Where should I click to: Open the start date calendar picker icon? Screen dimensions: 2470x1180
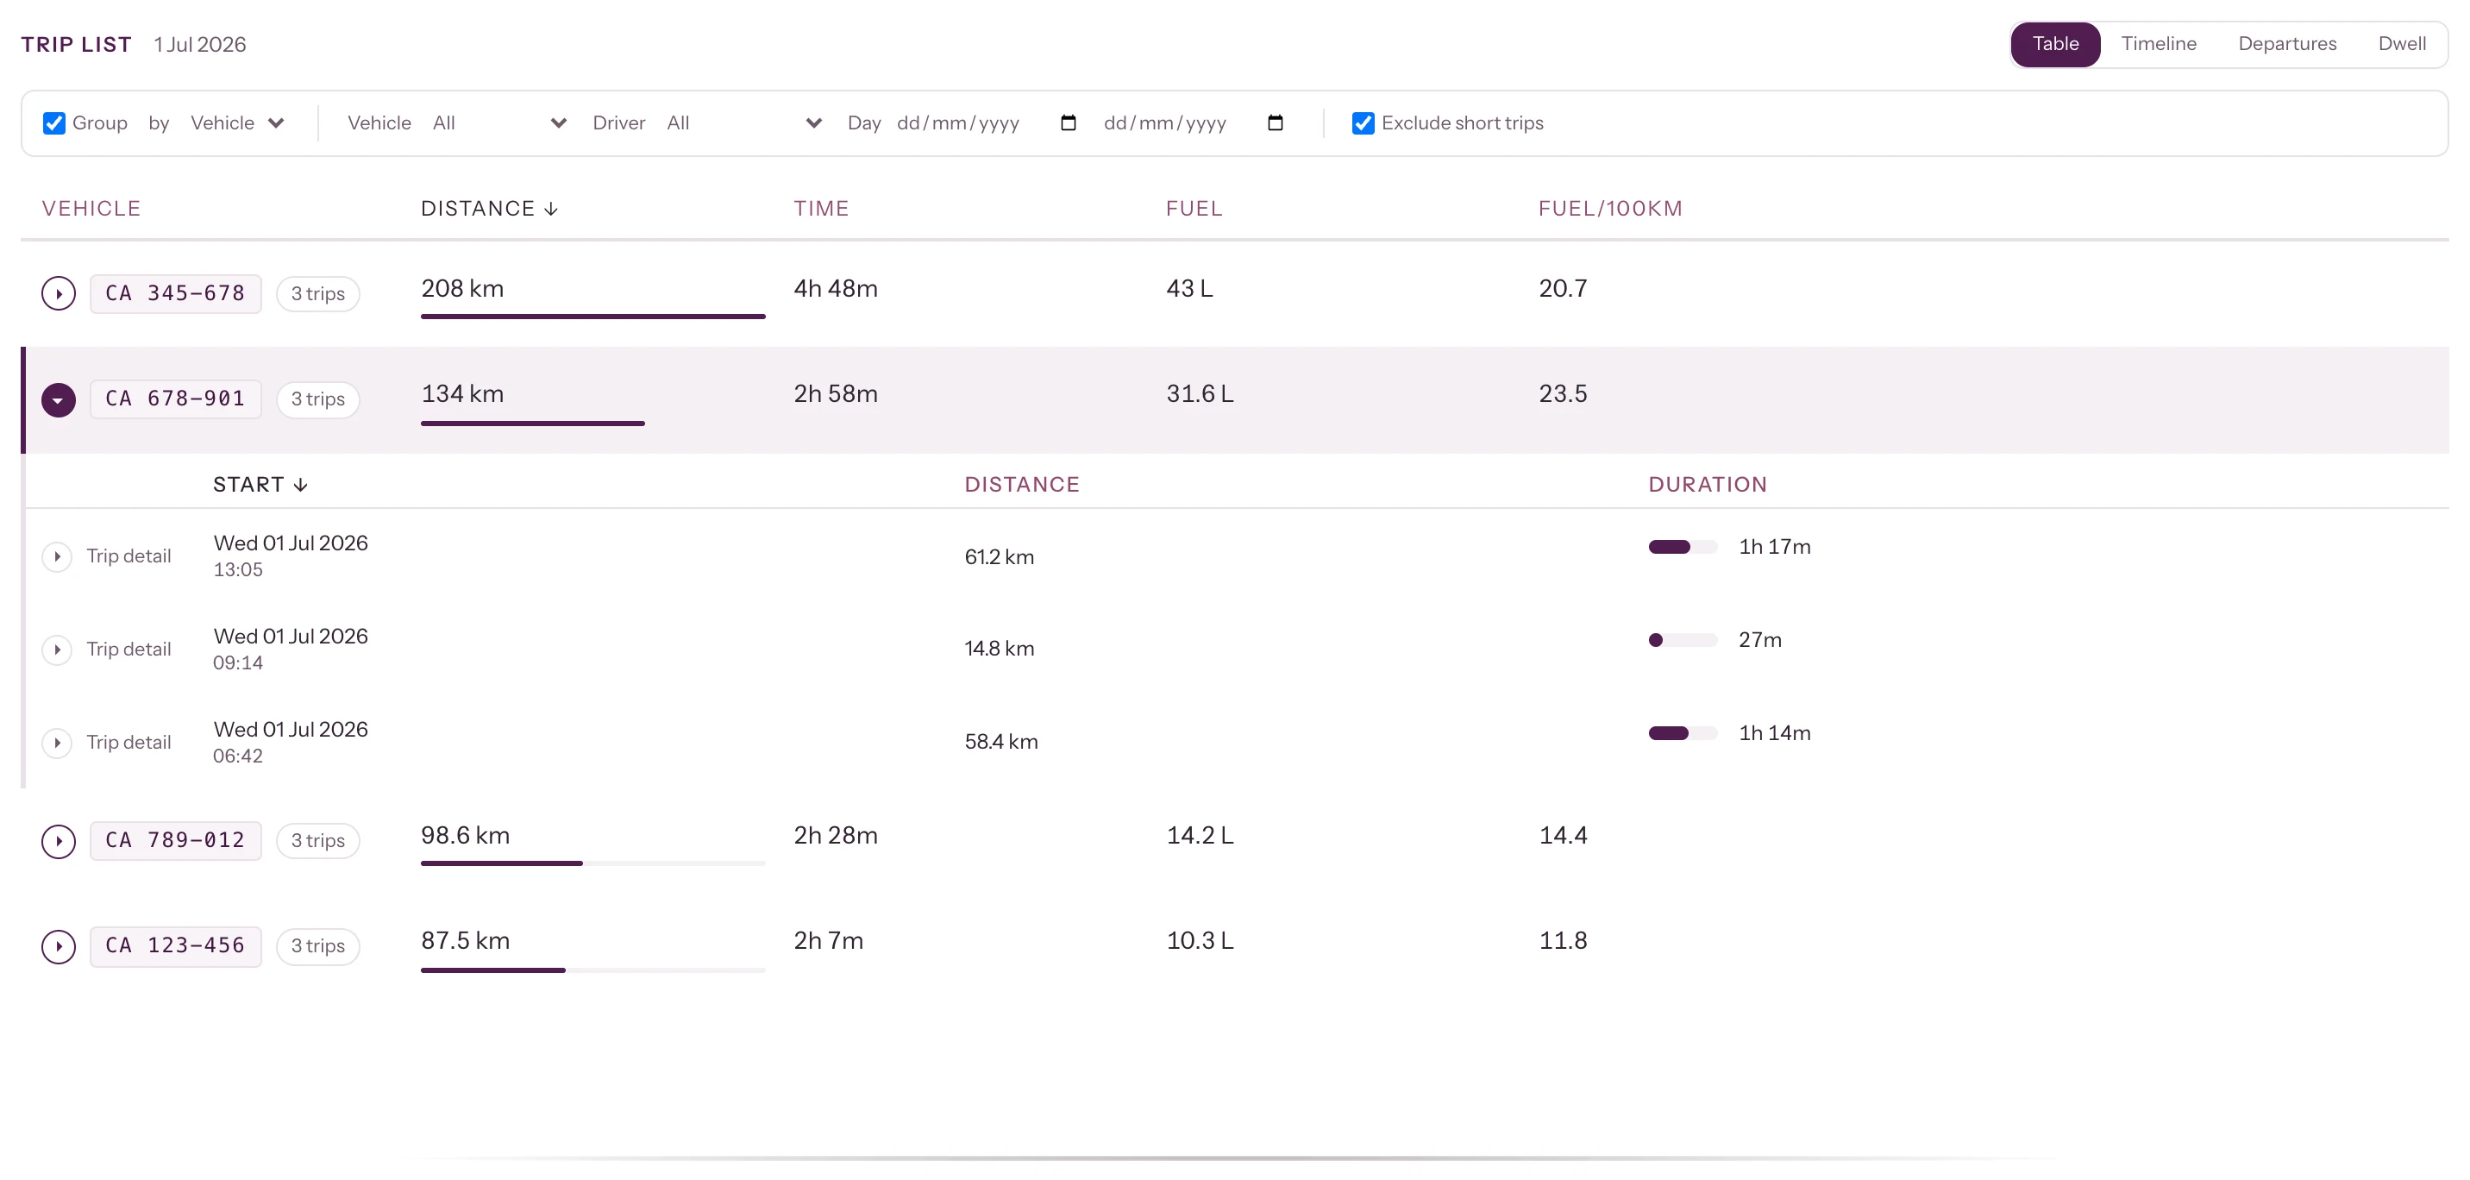(x=1069, y=122)
